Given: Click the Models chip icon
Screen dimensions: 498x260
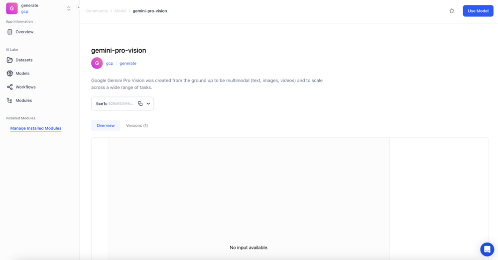Looking at the screenshot, I should [10, 74].
